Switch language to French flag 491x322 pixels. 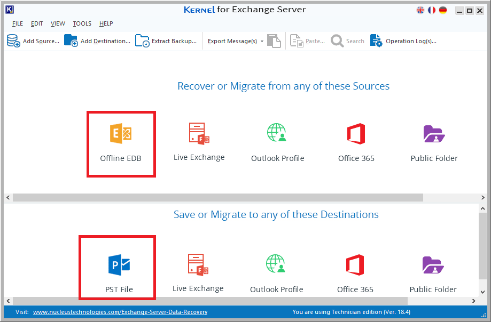pyautogui.click(x=432, y=10)
